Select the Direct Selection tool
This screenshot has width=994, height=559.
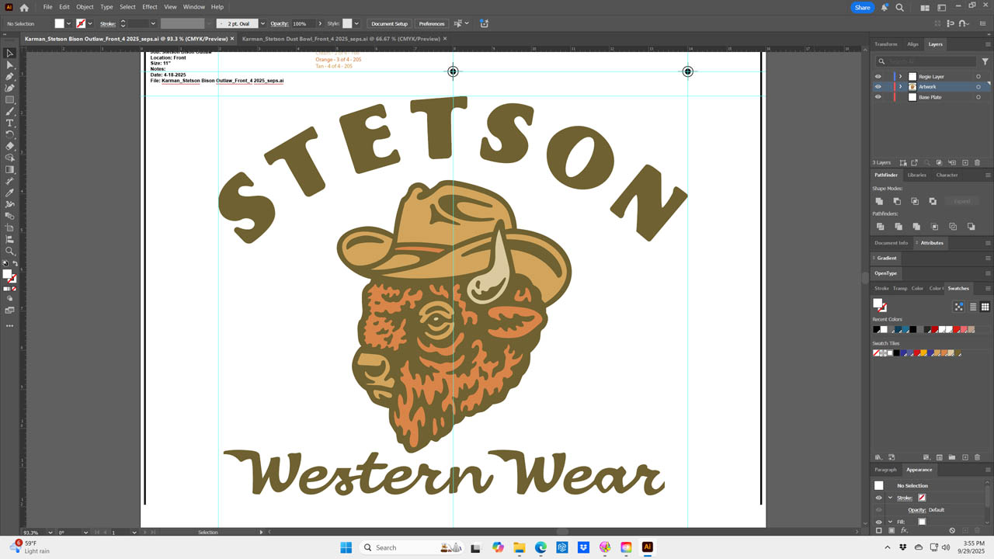tap(10, 65)
